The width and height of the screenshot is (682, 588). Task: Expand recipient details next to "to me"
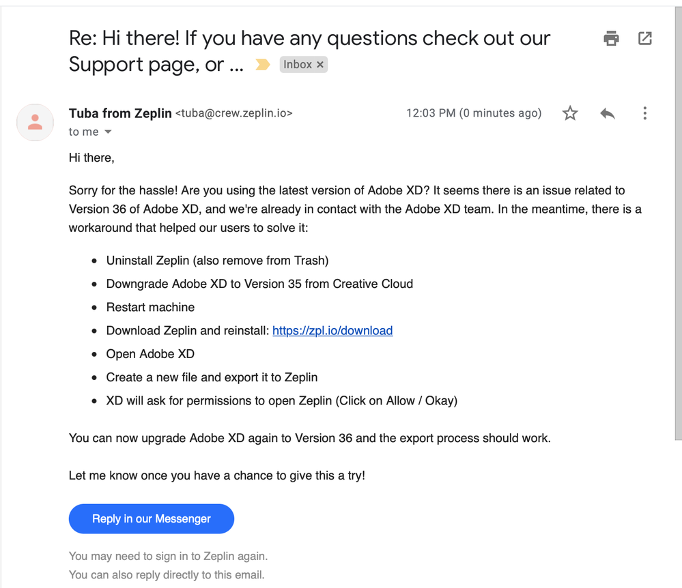click(x=108, y=132)
